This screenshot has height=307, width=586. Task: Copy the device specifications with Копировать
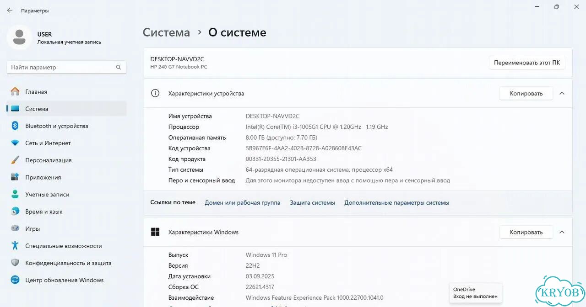(526, 93)
